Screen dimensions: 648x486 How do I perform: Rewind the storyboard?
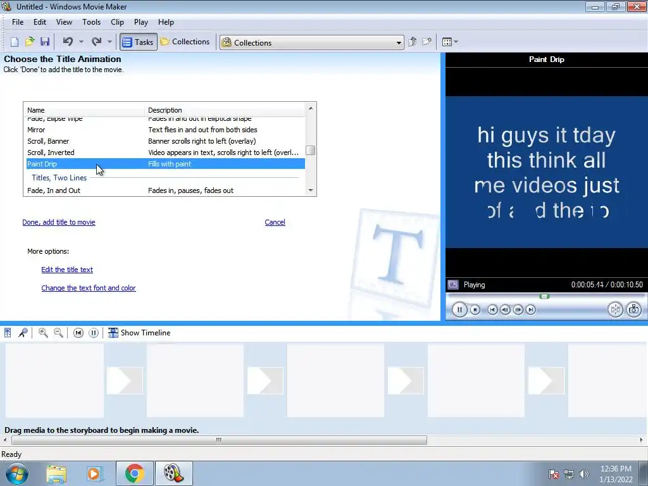point(78,333)
